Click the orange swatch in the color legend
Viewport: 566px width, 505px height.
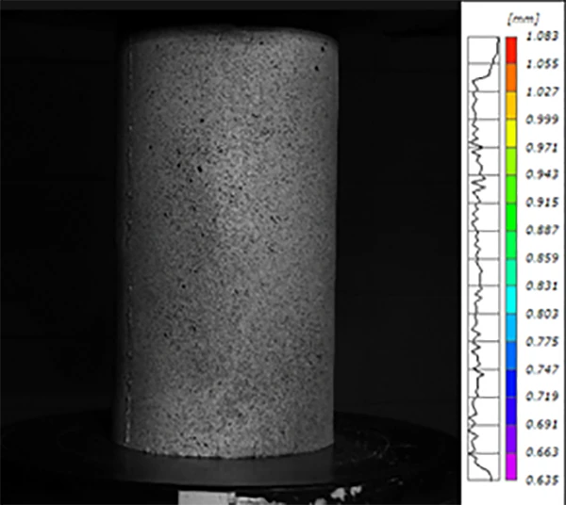[x=510, y=78]
